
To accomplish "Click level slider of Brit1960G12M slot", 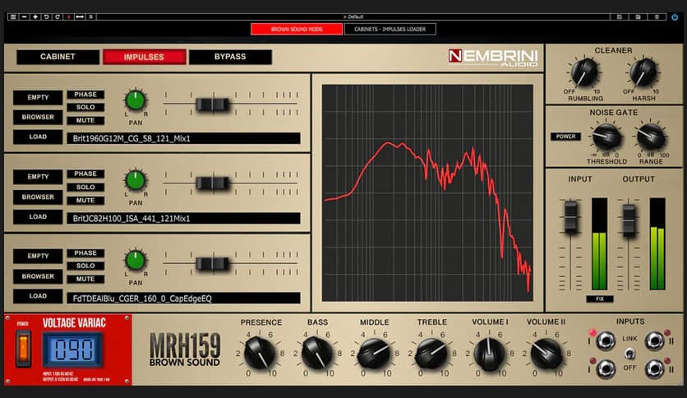I will pyautogui.click(x=213, y=104).
